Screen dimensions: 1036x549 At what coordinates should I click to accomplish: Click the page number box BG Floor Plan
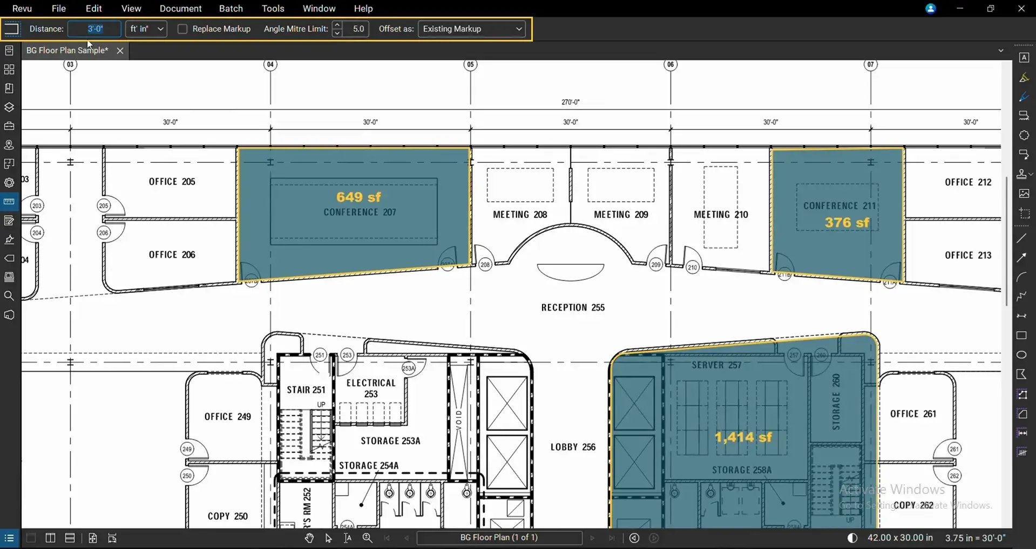point(499,538)
